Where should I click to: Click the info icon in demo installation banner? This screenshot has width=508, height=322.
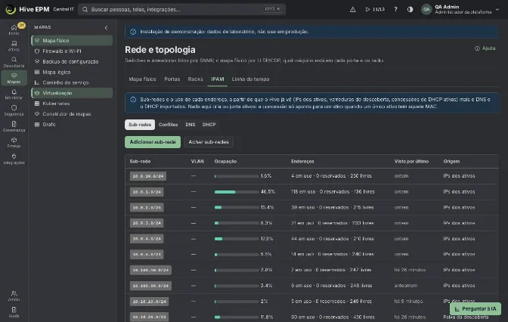click(133, 32)
